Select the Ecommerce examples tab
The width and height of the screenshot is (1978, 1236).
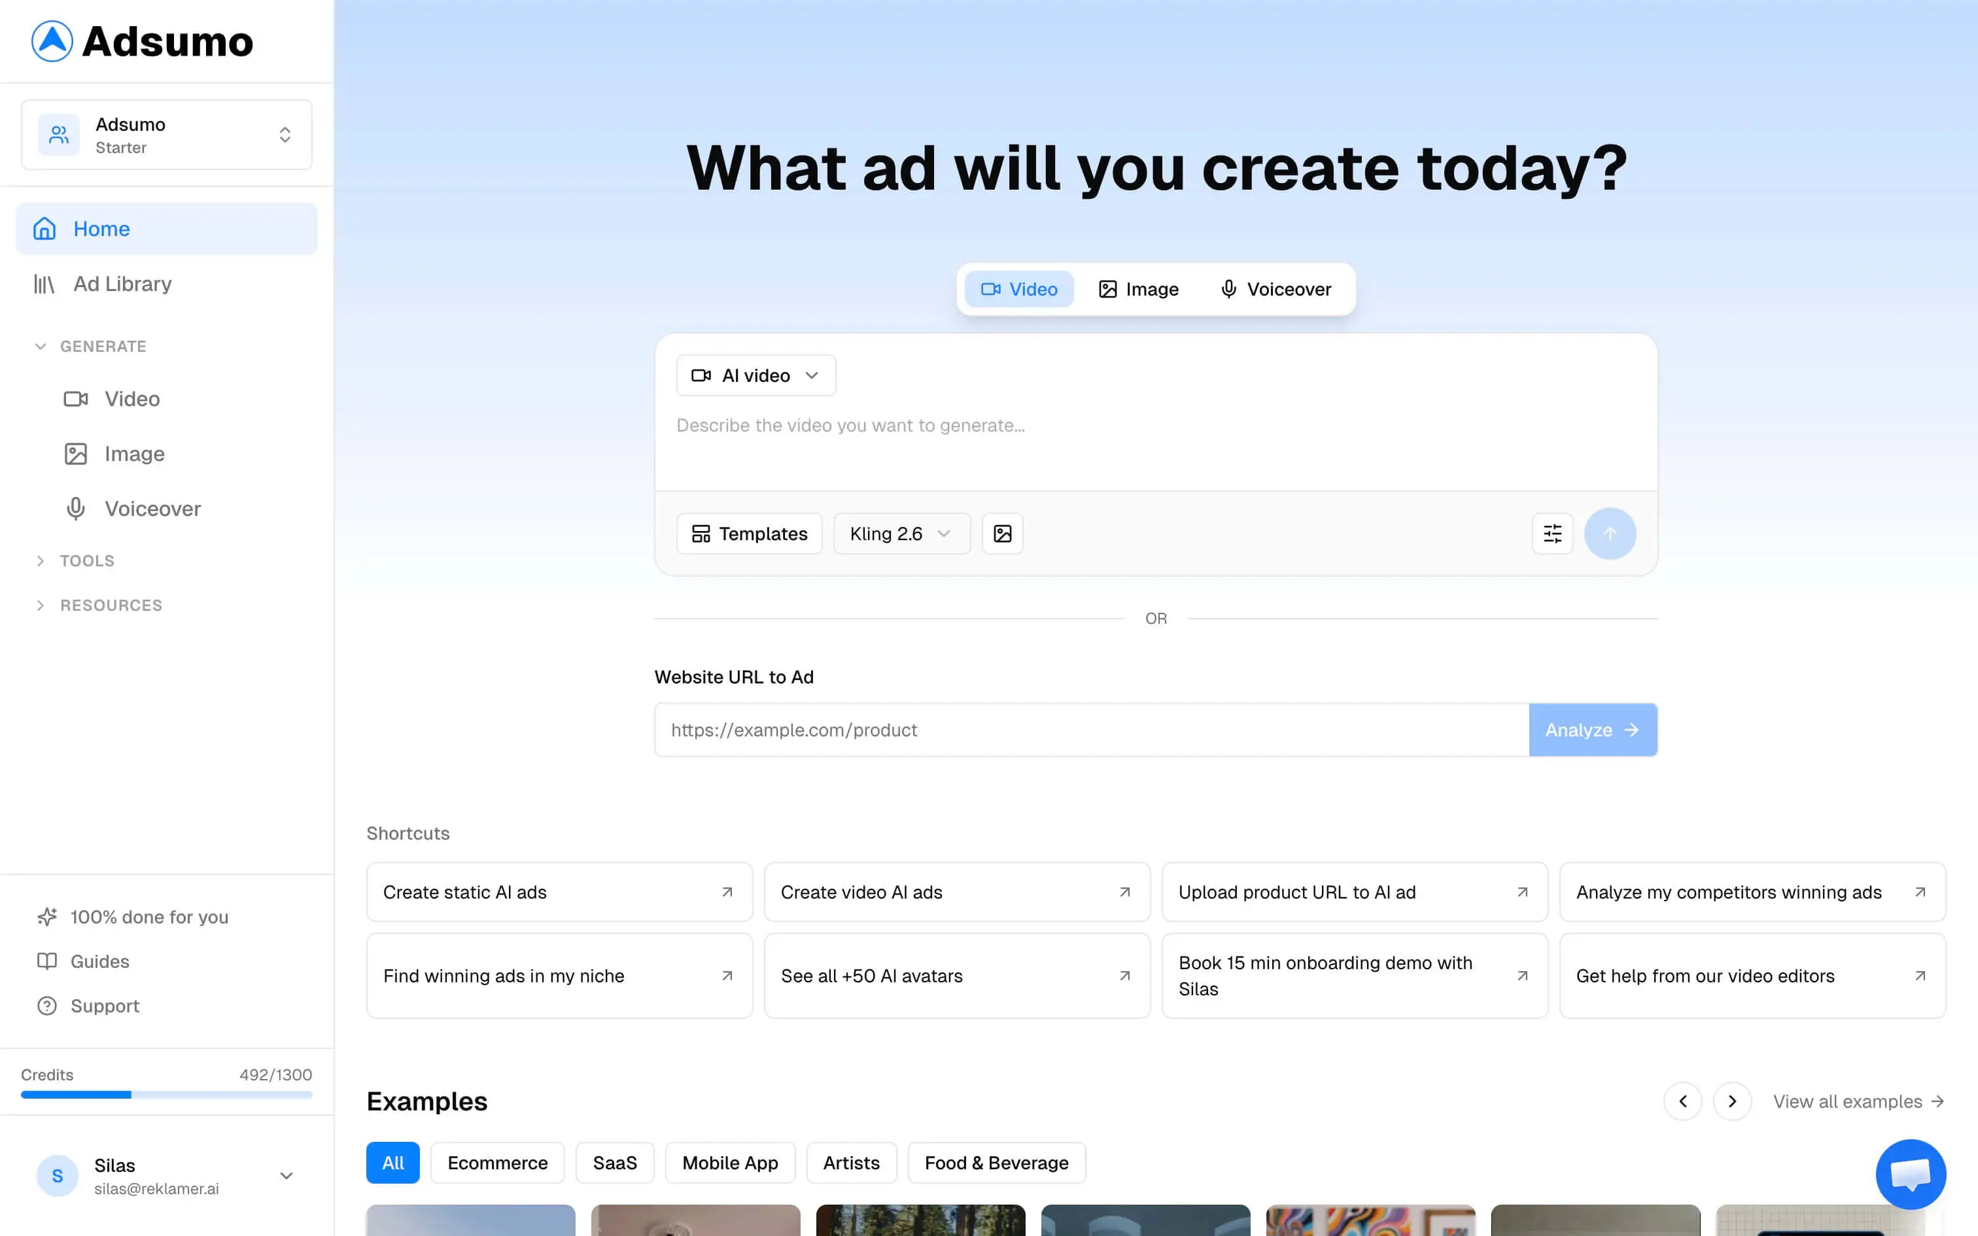tap(497, 1163)
